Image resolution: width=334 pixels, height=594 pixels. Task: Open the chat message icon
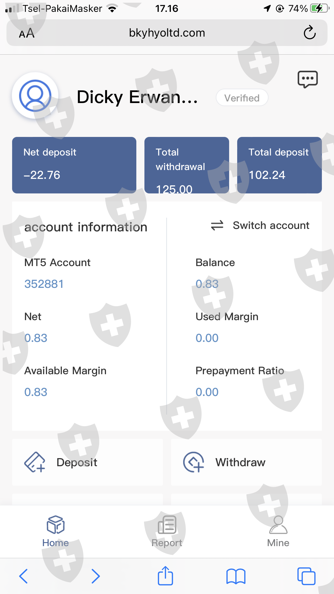(308, 79)
